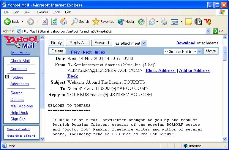Click the sidebar scroll up arrow

point(42,38)
